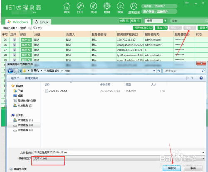Click Invert Selection (反选) toggle
This screenshot has width=208, height=172.
click(x=136, y=21)
